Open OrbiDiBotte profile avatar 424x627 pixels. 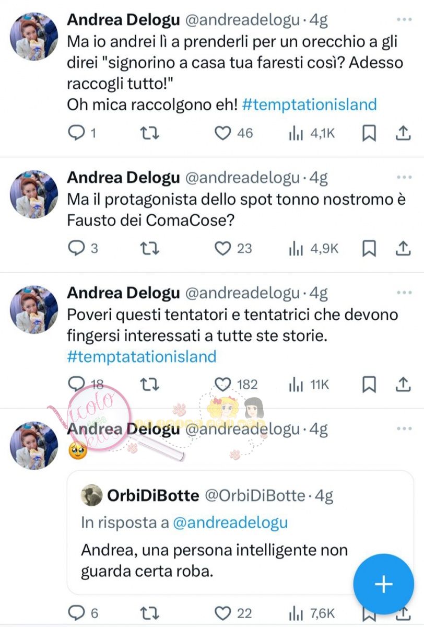[x=92, y=495]
